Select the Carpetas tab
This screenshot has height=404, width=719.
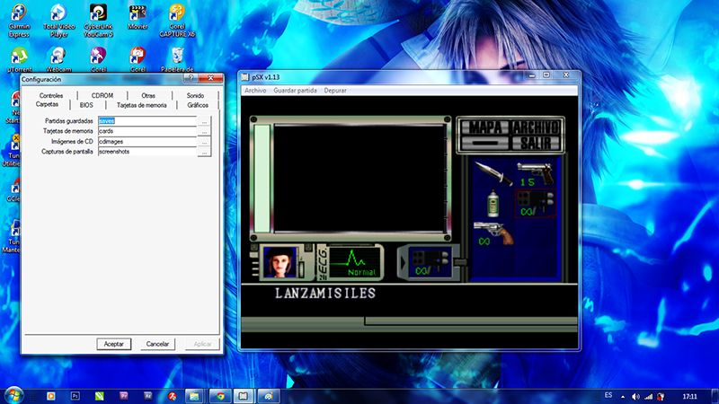tap(47, 104)
